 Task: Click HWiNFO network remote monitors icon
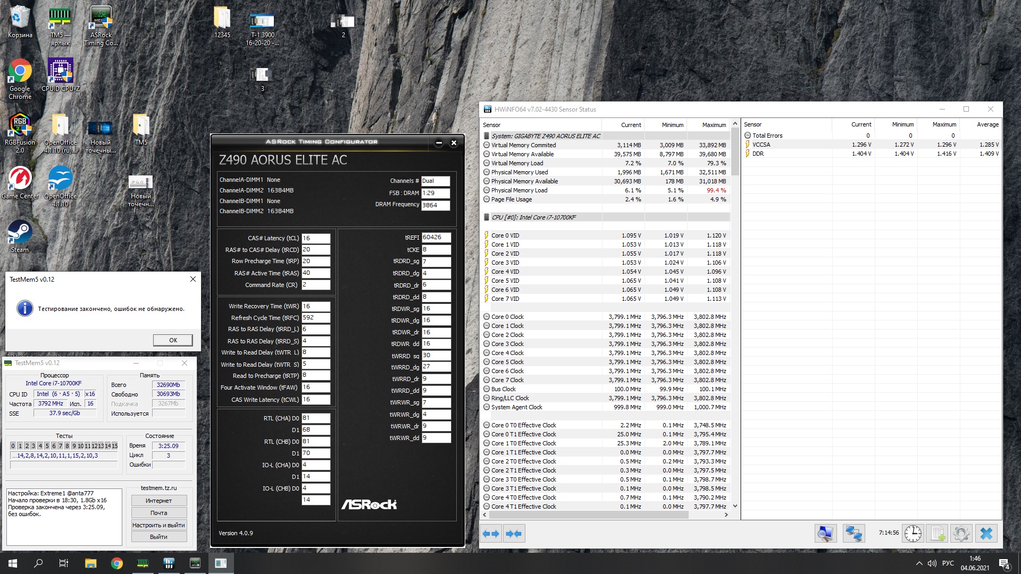pyautogui.click(x=853, y=533)
